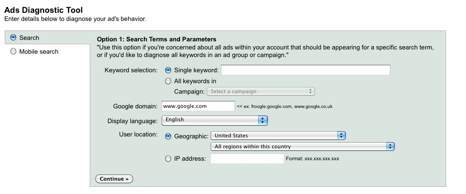Click the IP address input field
466x194 pixels.
click(247, 159)
